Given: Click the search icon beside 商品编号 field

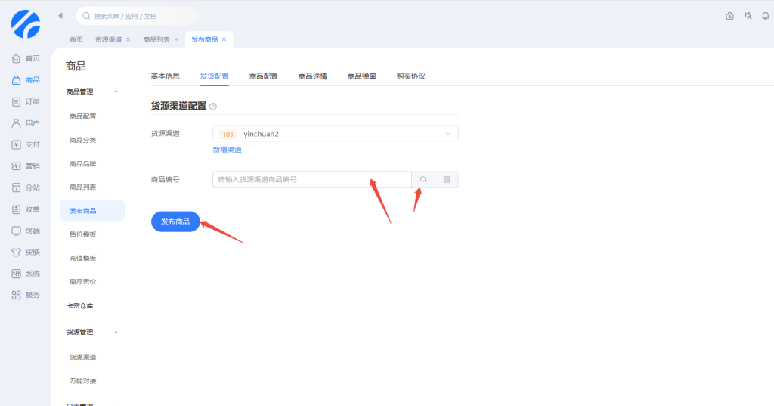Looking at the screenshot, I should coord(423,179).
